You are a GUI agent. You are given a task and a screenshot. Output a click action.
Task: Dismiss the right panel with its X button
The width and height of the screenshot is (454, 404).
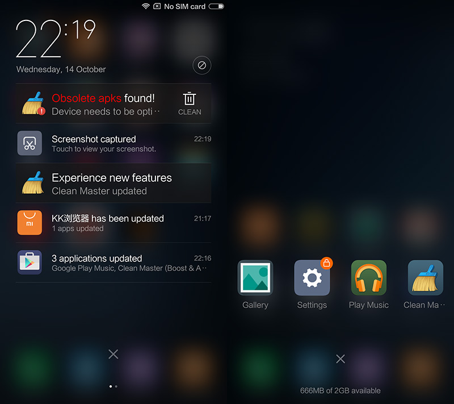[x=340, y=359]
